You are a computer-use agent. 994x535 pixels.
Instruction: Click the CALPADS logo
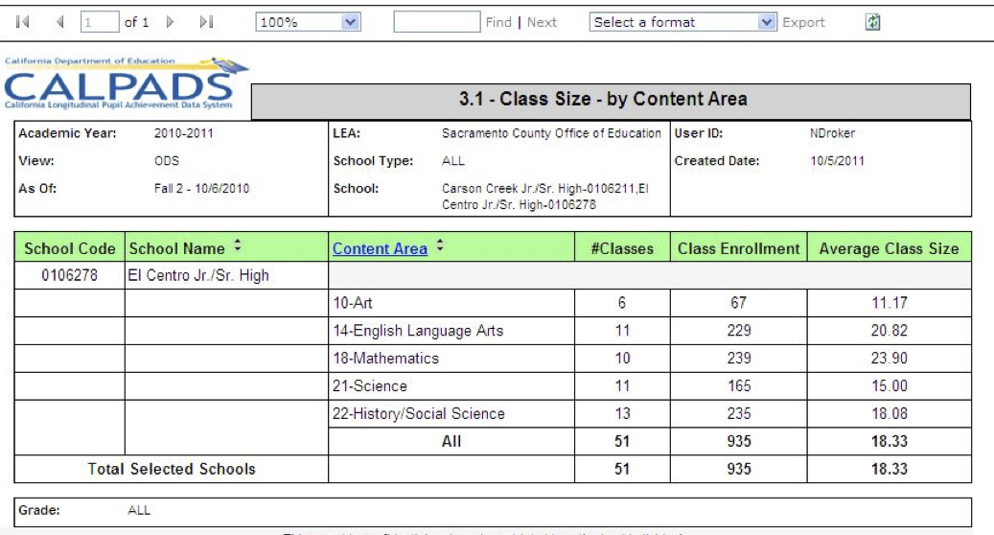pos(126,83)
